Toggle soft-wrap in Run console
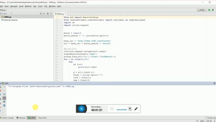 pyautogui.click(x=4, y=94)
